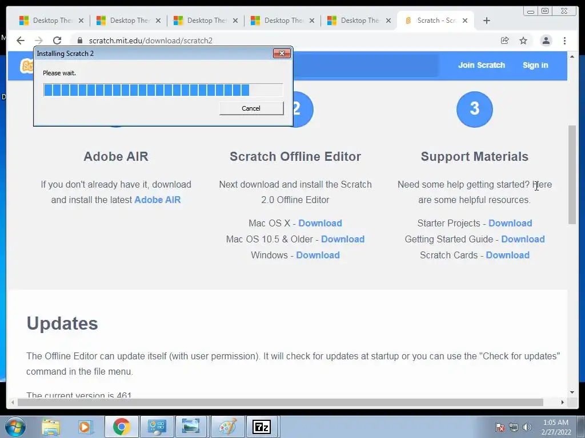Switch to the first Desktop Themes tab
This screenshot has width=585, height=438.
click(x=51, y=21)
